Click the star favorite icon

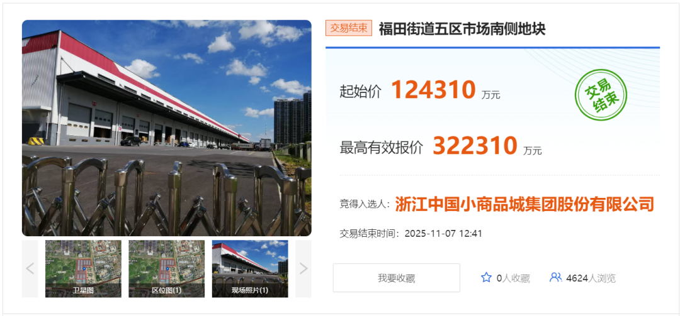(x=486, y=278)
